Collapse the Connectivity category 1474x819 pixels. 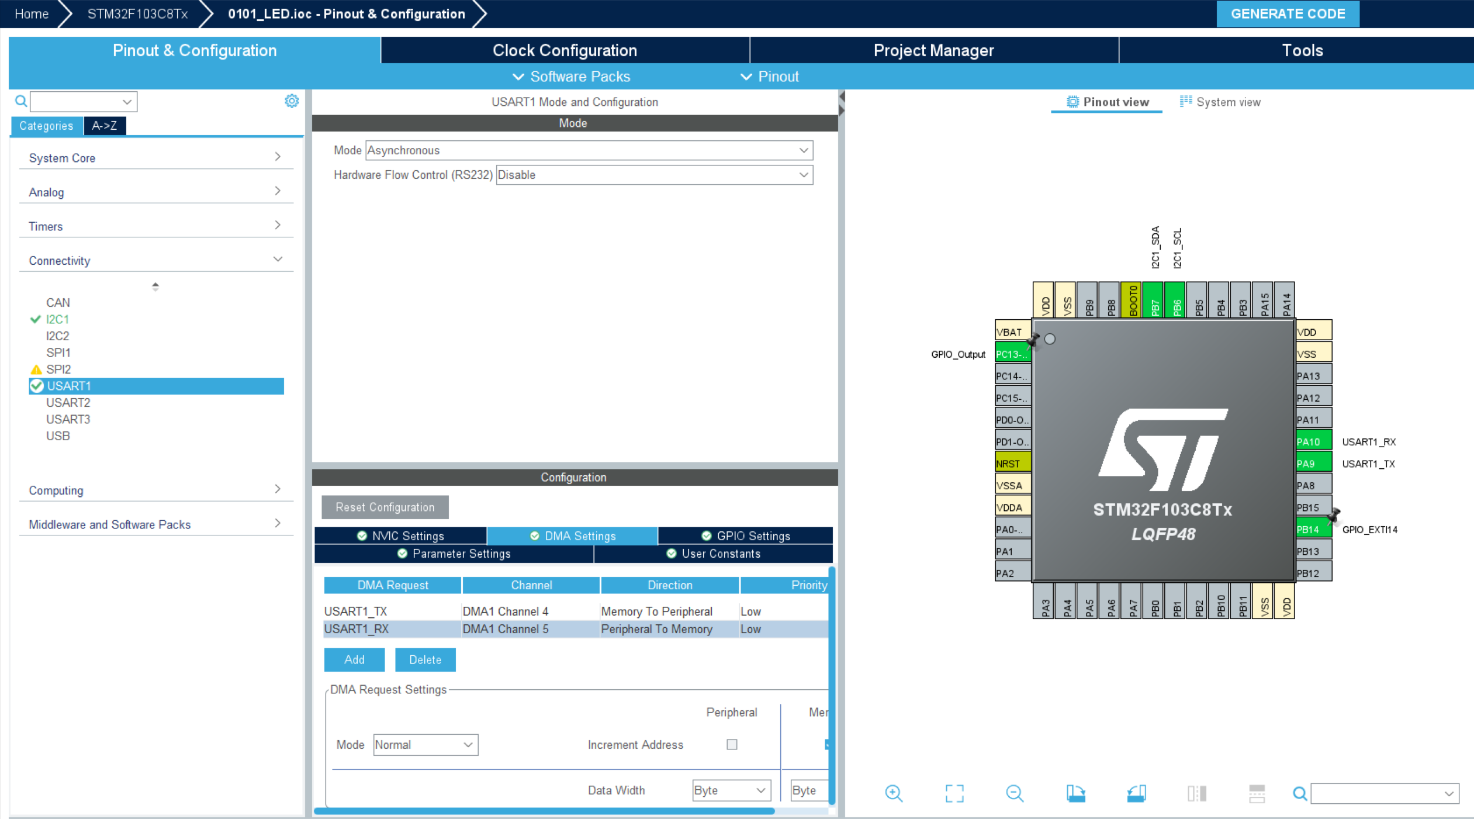coord(156,260)
